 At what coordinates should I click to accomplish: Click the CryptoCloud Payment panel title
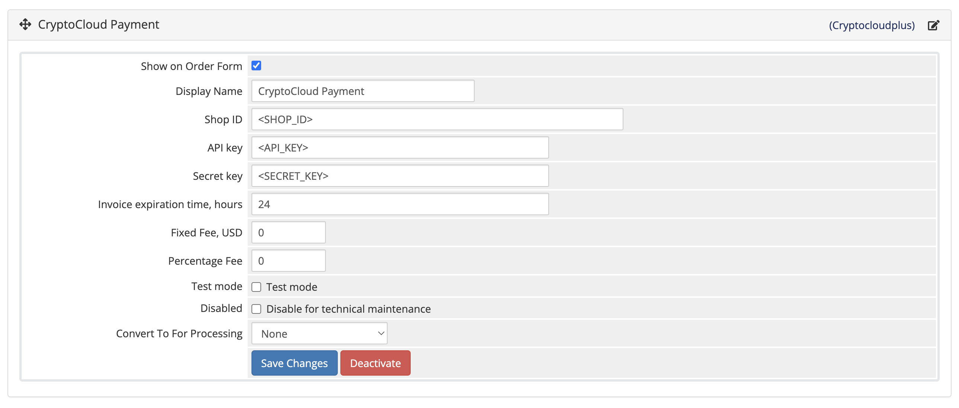click(x=99, y=25)
